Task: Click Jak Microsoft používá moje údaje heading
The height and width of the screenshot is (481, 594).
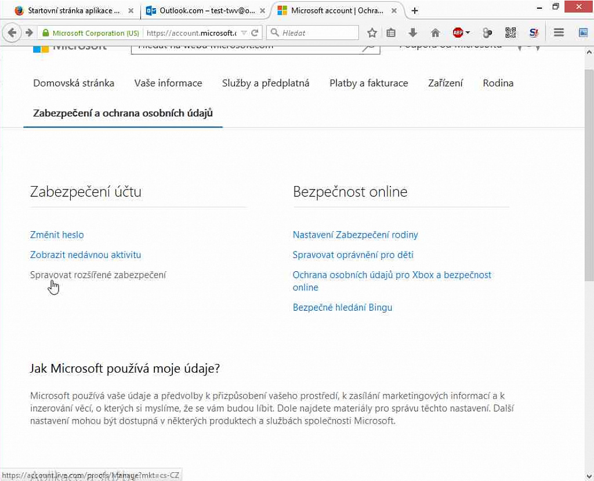Action: (x=125, y=368)
